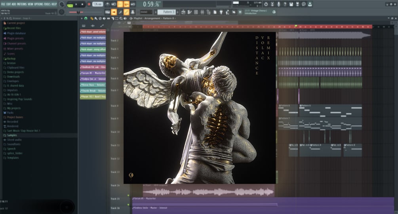
Task: Open the TOOLS menu
Action: (x=47, y=4)
